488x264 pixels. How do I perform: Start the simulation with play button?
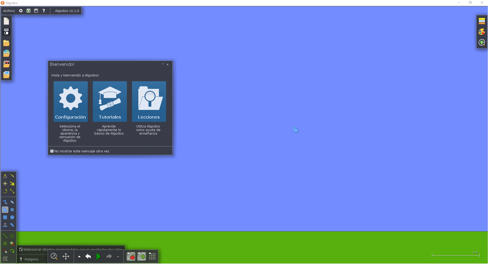[x=99, y=256]
